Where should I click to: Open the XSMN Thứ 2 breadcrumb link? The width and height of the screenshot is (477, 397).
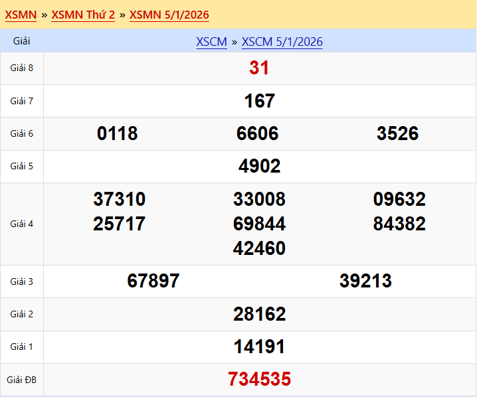click(83, 15)
